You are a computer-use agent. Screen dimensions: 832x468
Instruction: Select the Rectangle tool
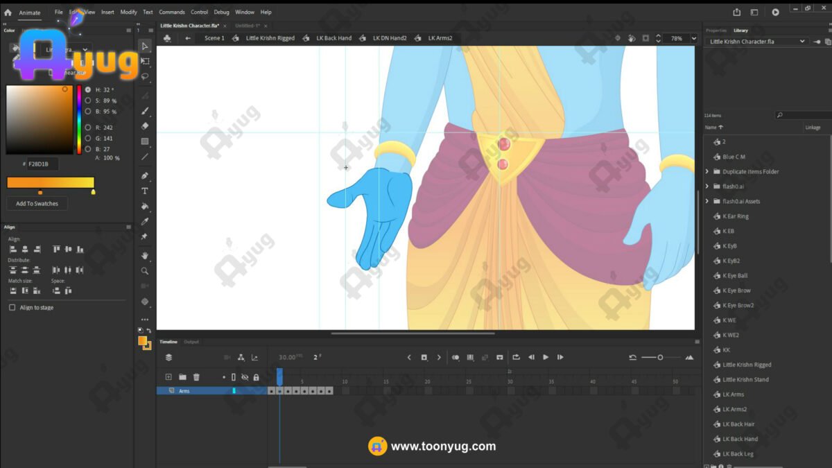(x=145, y=141)
